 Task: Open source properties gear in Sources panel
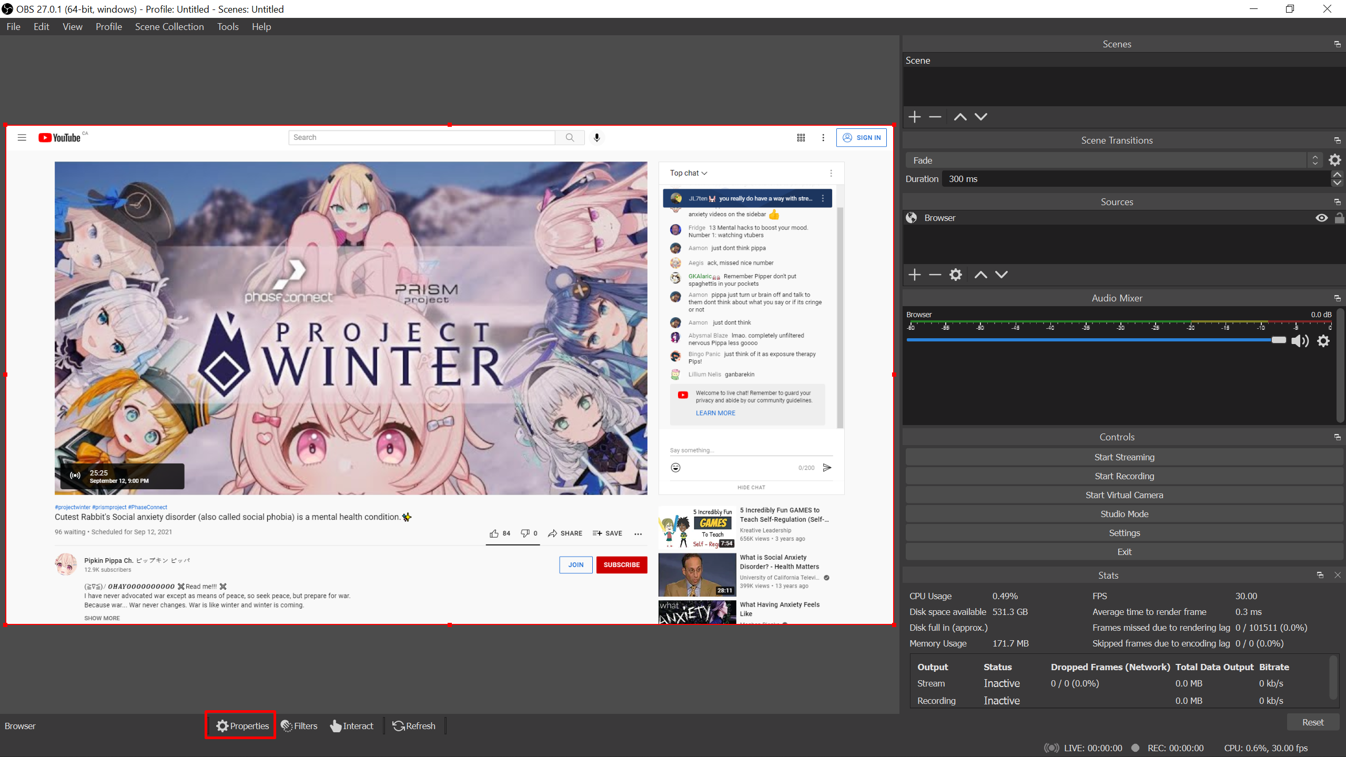(x=956, y=275)
